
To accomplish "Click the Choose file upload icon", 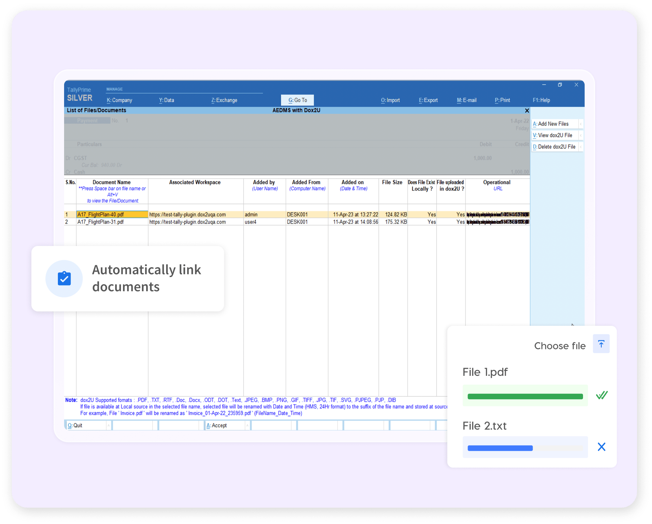I will (x=601, y=344).
